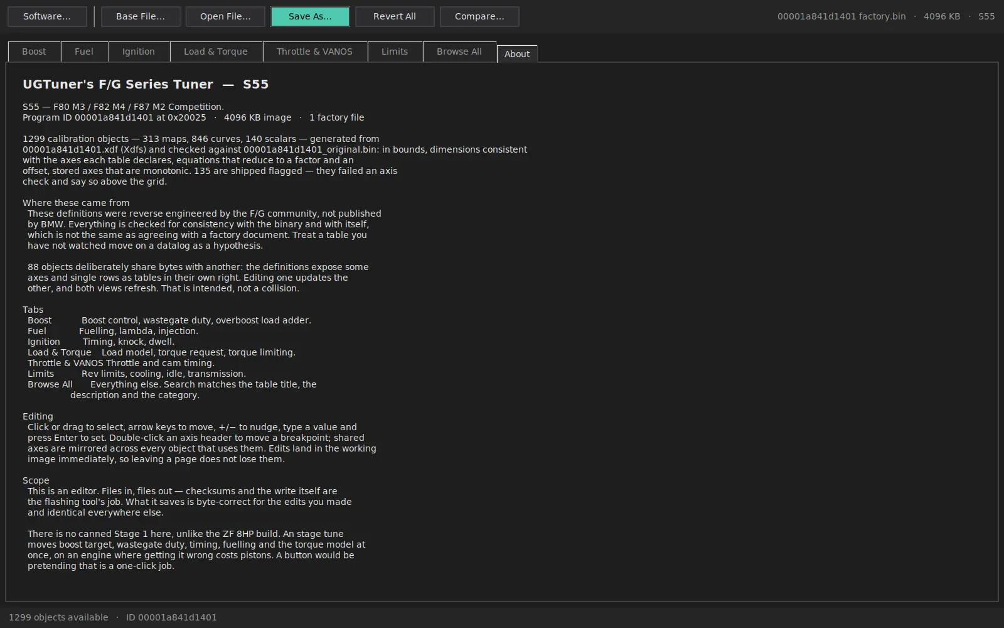Click the line "S55 — F80 M3 / F82 M4 / F87 M2 Competition."
Image resolution: width=1004 pixels, height=628 pixels.
coord(123,107)
